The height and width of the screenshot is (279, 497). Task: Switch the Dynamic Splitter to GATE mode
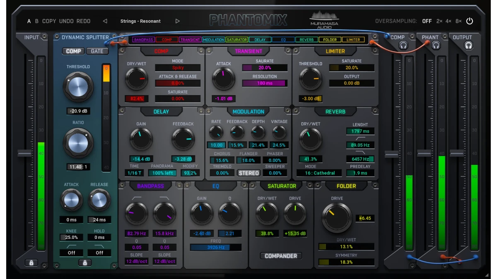point(97,51)
